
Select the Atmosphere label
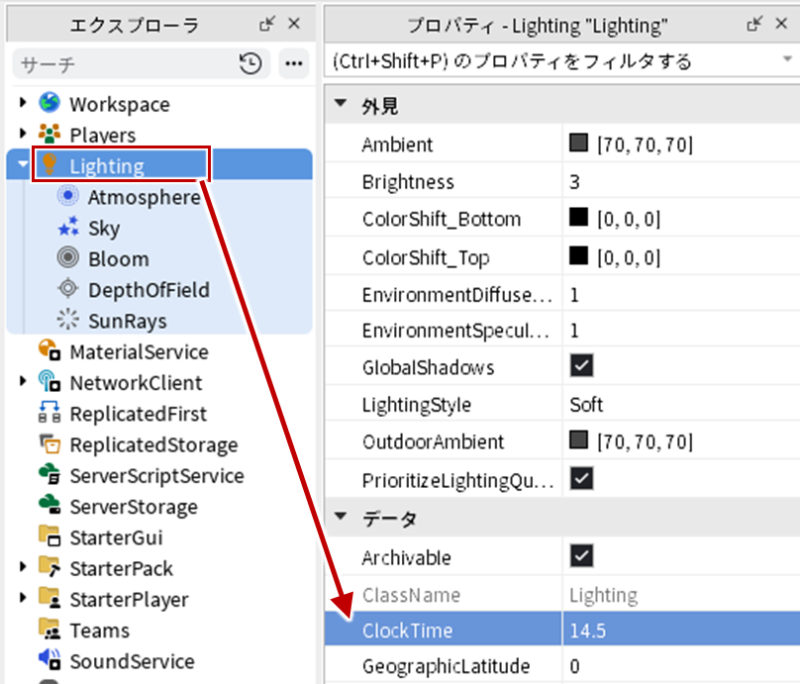(x=145, y=197)
